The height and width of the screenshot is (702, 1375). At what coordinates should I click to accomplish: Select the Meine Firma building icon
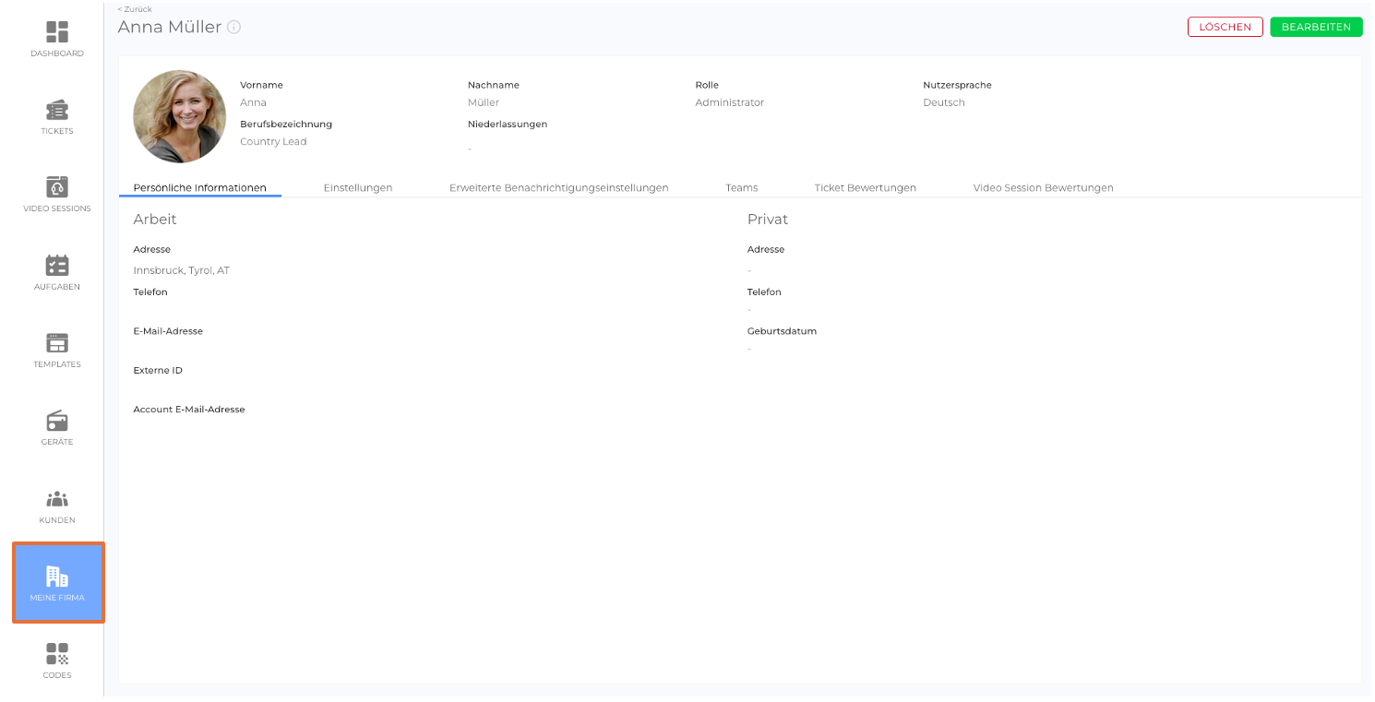click(57, 577)
